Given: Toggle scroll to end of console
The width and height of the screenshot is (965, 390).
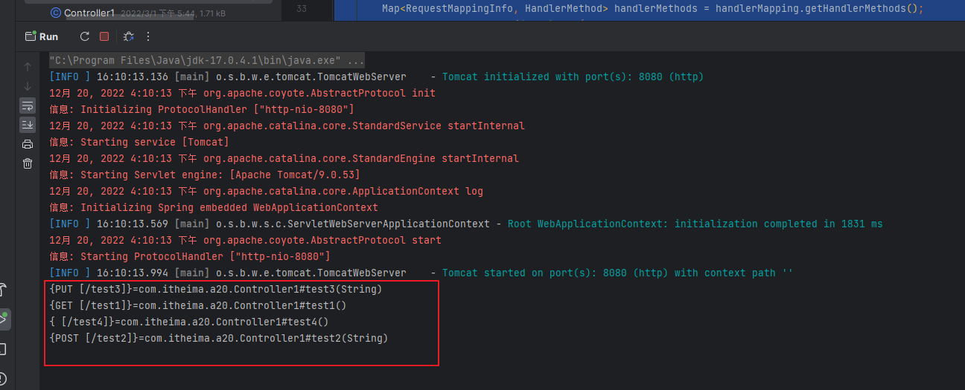Looking at the screenshot, I should 28,124.
